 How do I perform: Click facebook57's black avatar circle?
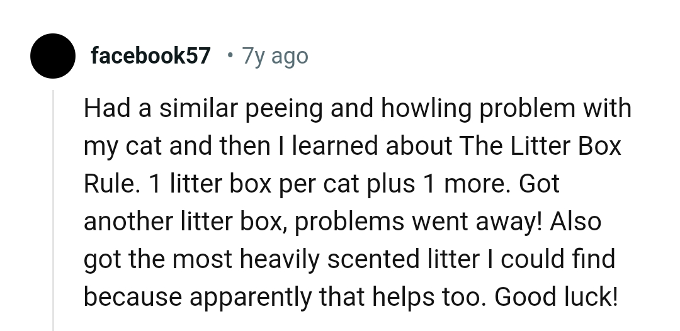click(54, 56)
